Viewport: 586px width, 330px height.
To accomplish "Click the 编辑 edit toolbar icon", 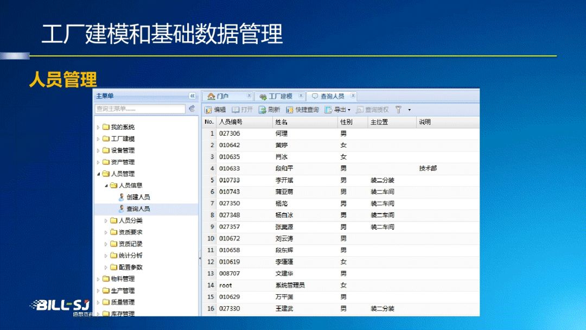I will click(x=208, y=110).
